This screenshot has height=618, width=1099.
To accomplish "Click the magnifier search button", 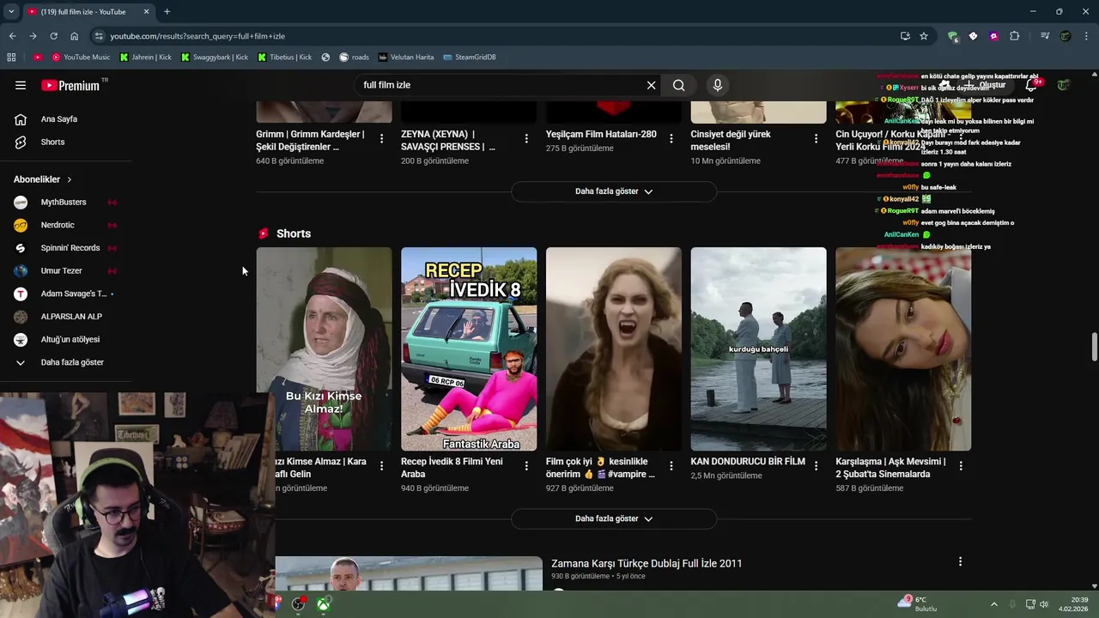I will (679, 85).
